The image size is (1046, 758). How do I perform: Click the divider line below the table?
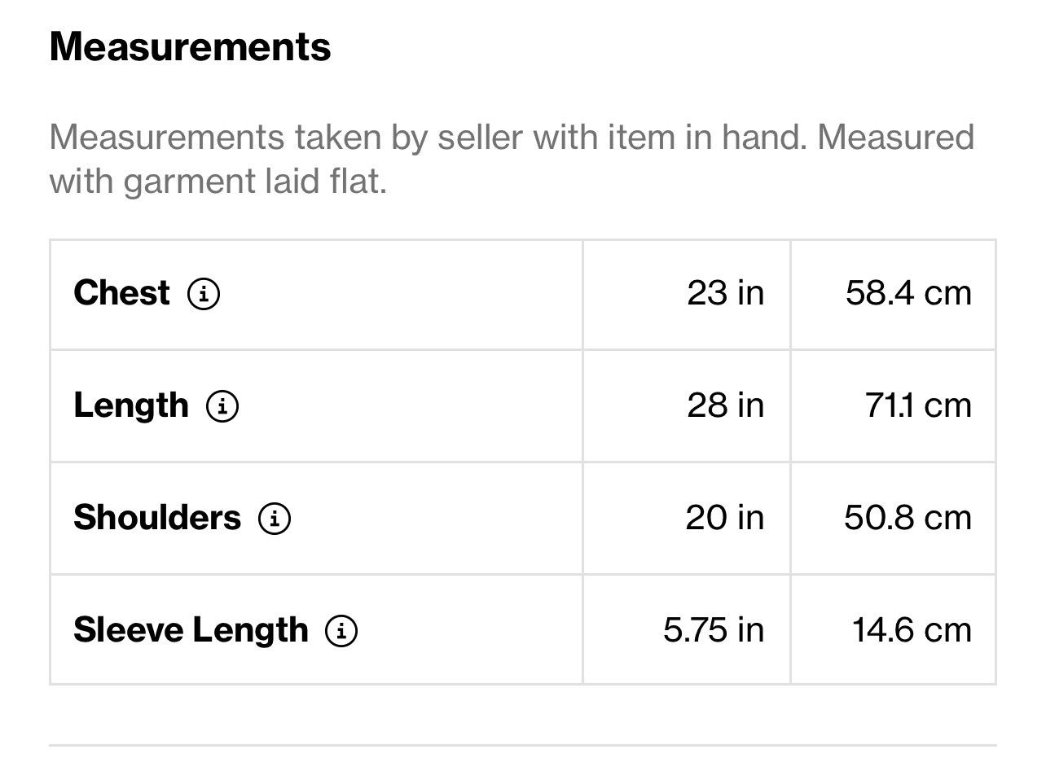[523, 745]
